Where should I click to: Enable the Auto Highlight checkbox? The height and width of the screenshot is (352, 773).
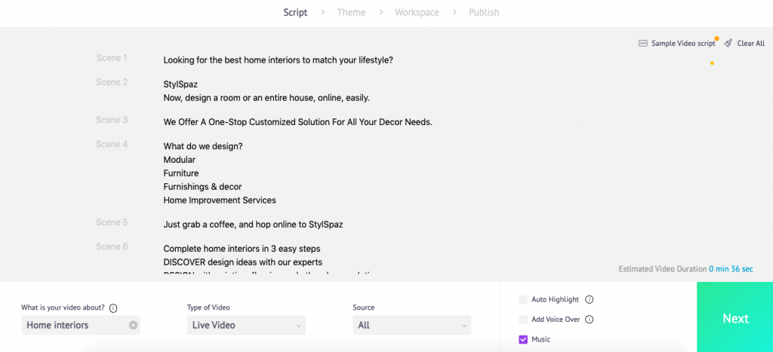[x=523, y=299]
